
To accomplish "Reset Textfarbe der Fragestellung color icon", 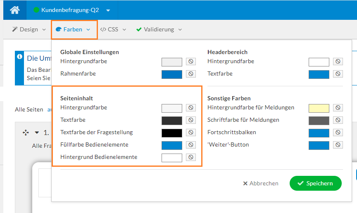I will coord(190,133).
